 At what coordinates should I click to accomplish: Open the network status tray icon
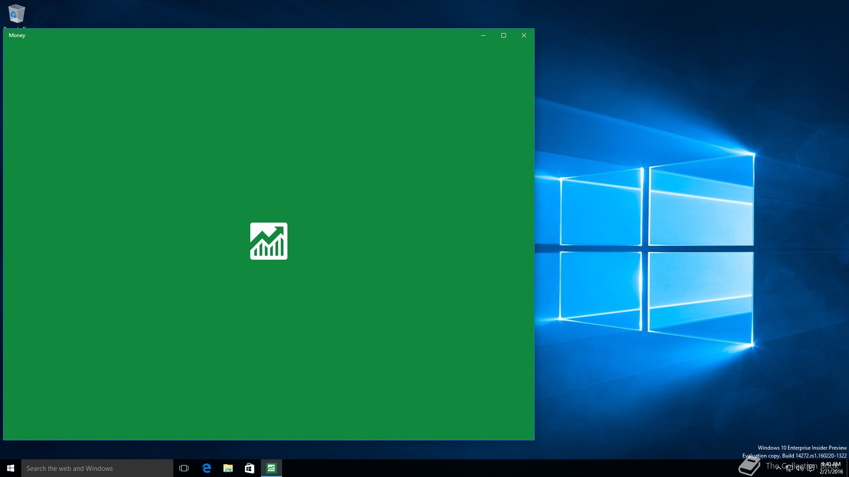pos(789,468)
